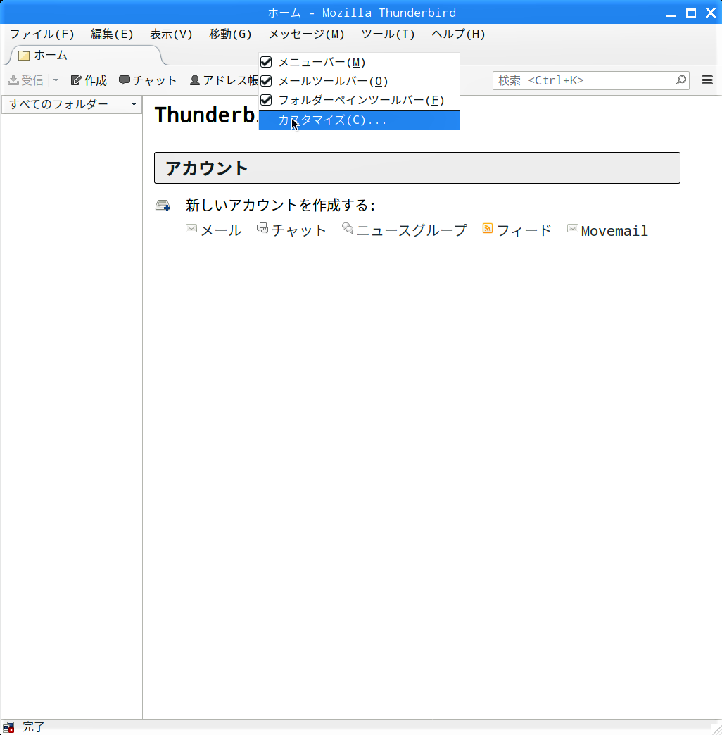
Task: Open the ファイル(F) menu
Action: (x=42, y=34)
